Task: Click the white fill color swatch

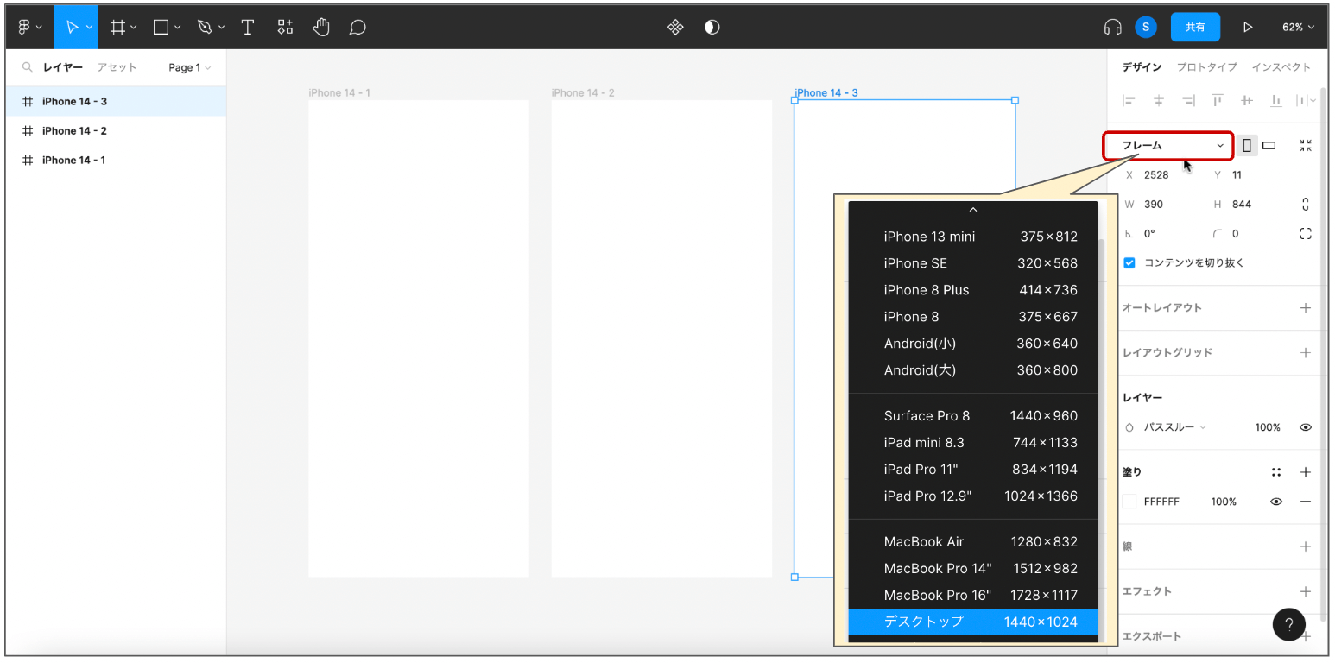Action: tap(1129, 502)
